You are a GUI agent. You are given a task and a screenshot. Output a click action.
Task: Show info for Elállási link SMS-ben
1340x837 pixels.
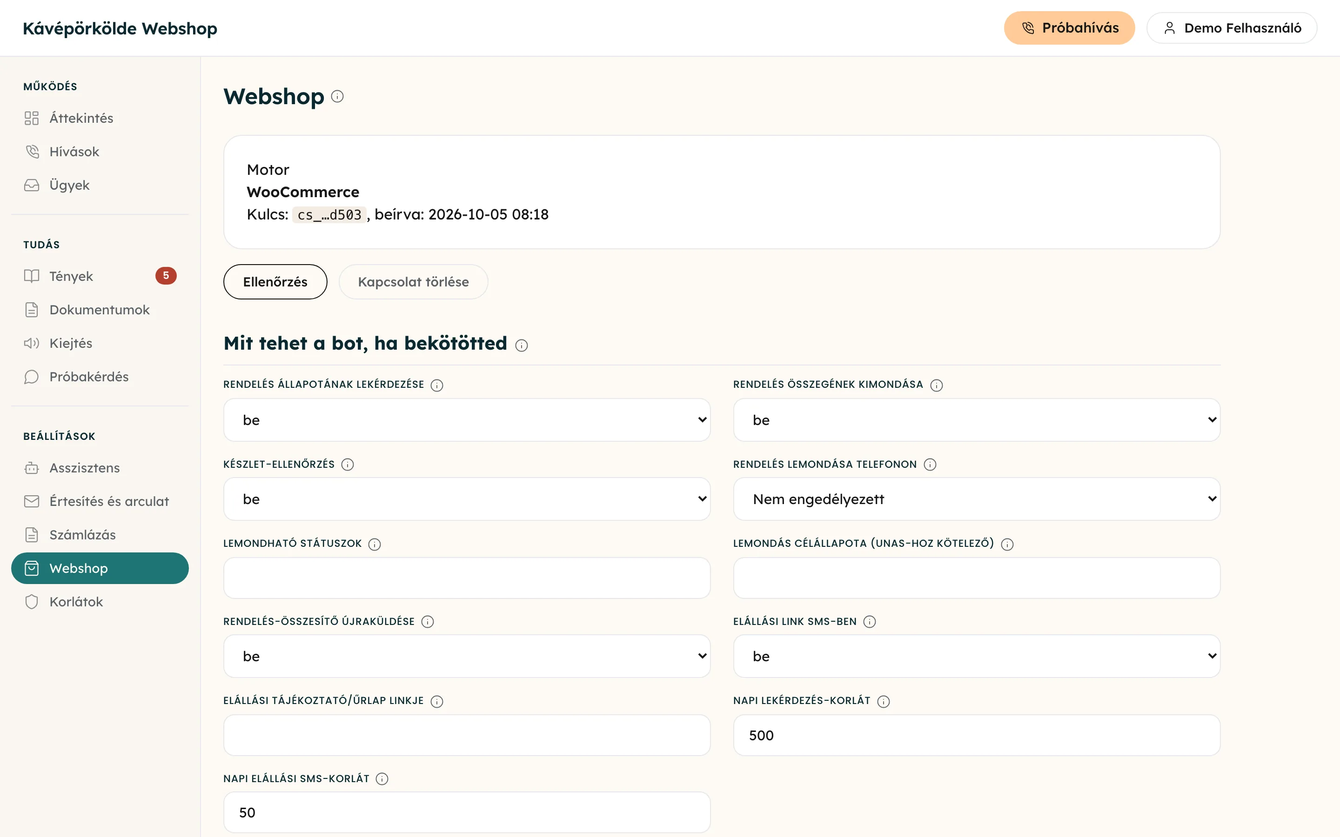coord(870,622)
